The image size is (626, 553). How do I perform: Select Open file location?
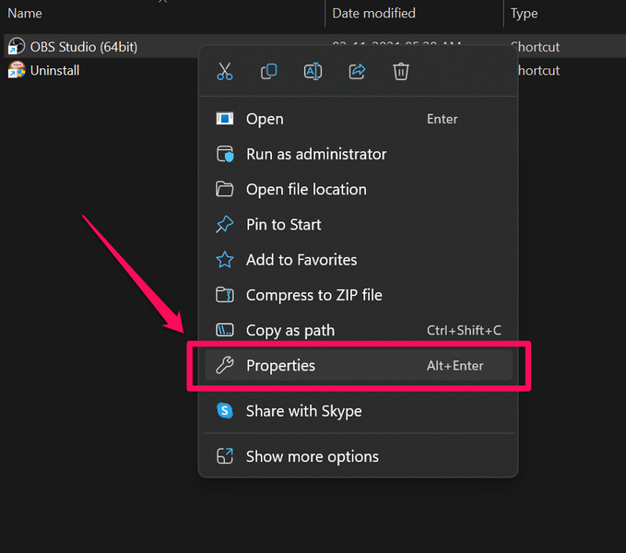click(306, 189)
